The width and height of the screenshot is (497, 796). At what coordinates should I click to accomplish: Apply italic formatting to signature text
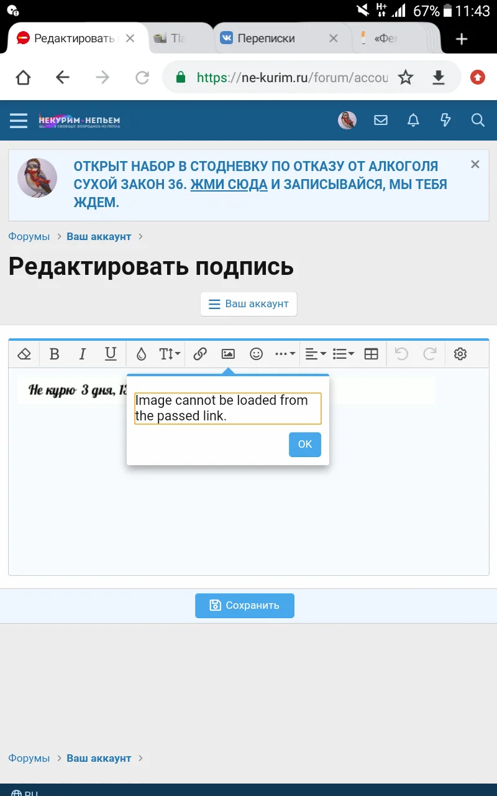pos(83,353)
